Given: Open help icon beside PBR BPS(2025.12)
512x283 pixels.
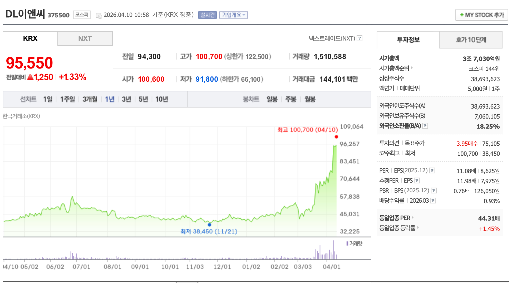Looking at the screenshot, I should tap(434, 191).
